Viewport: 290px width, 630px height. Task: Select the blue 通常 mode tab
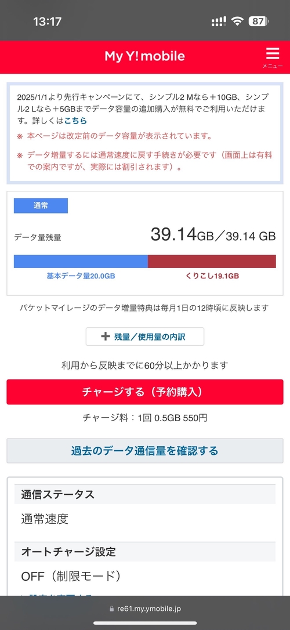[41, 206]
